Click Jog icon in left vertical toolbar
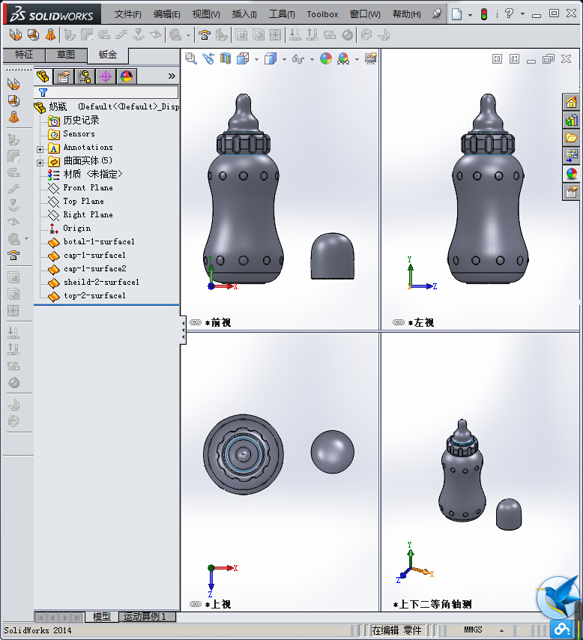This screenshot has height=640, width=583. (13, 189)
